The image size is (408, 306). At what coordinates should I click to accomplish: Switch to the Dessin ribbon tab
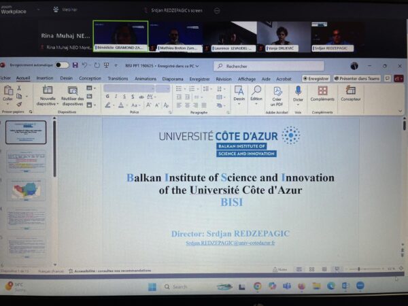click(67, 78)
